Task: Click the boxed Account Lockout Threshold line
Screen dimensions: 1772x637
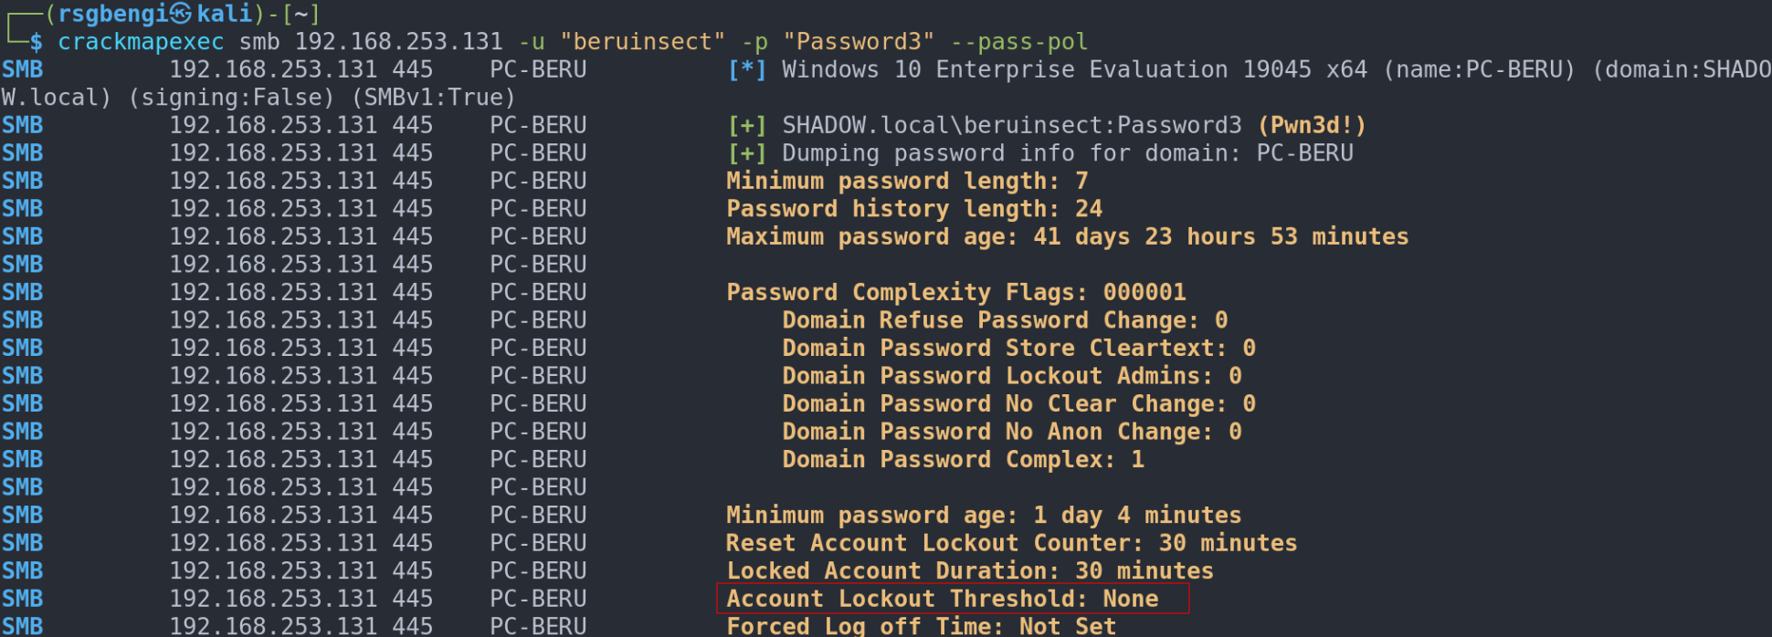Action: tap(942, 599)
